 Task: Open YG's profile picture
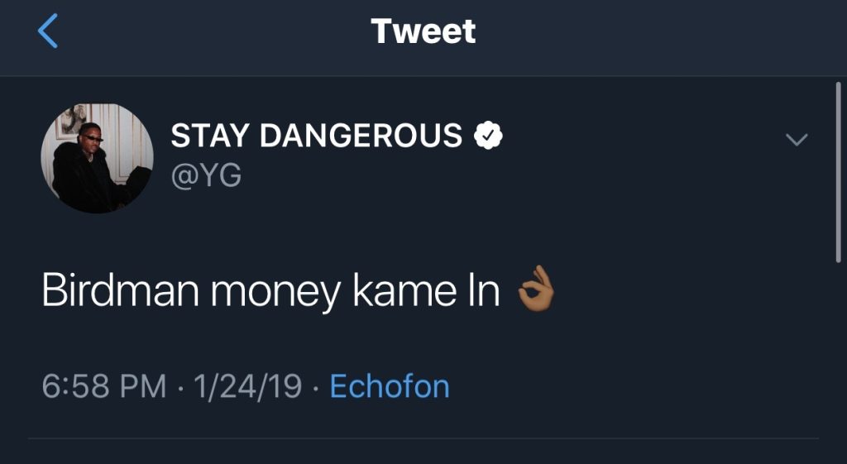[98, 158]
